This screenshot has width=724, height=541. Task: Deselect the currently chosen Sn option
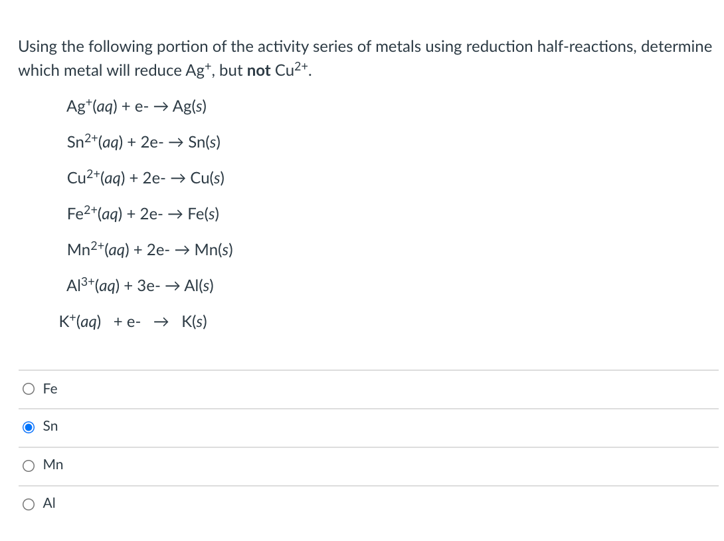(29, 427)
